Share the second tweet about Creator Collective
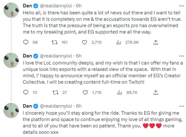This screenshot has width=186, height=137. [x=156, y=92]
